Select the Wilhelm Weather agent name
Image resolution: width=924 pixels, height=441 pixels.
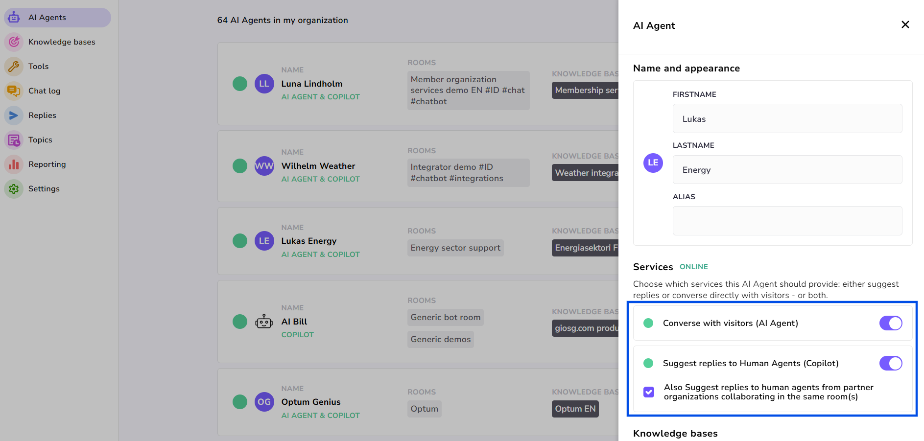click(318, 166)
